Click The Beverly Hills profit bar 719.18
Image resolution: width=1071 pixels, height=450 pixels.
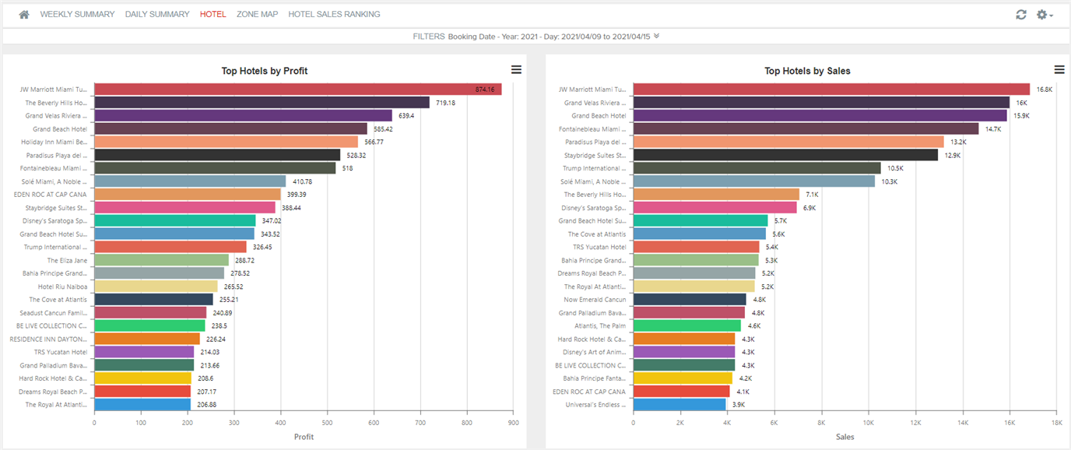(262, 103)
